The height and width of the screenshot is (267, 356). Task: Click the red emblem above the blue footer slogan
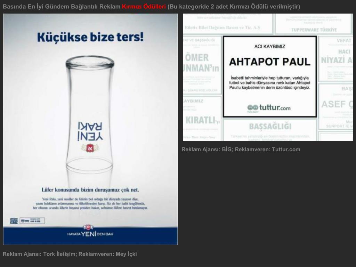88,227
